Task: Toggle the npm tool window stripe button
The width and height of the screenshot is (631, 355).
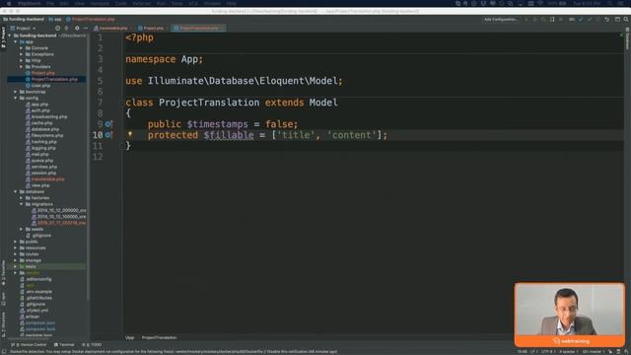Action: pos(3,299)
